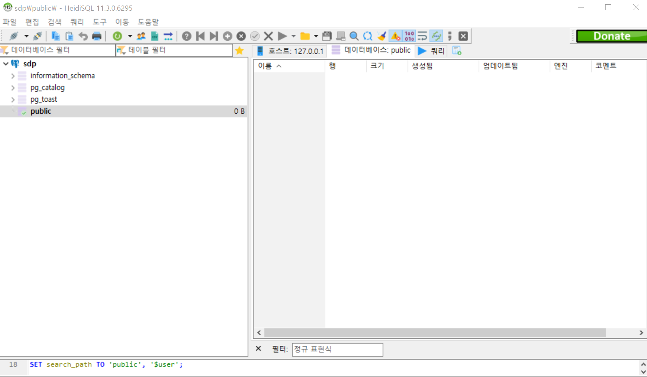Open the dropdown arrow beside the folder icon

[316, 36]
